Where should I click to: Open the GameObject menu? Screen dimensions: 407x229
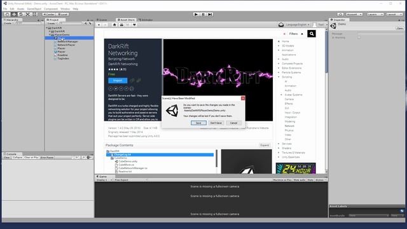[34, 9]
